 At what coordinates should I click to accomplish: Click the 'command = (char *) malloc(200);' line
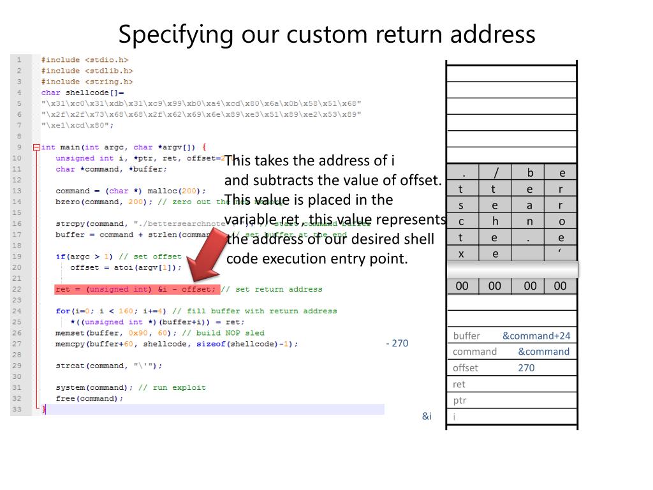[x=131, y=191]
